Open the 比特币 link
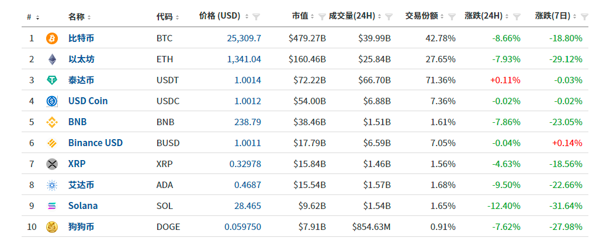Viewport: 603px width, 241px height. pyautogui.click(x=81, y=38)
